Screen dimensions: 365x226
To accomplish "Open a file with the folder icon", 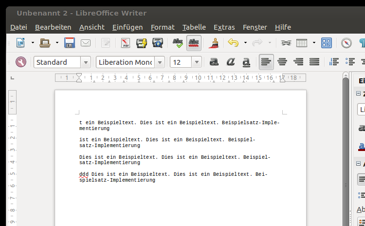I will (x=45, y=43).
